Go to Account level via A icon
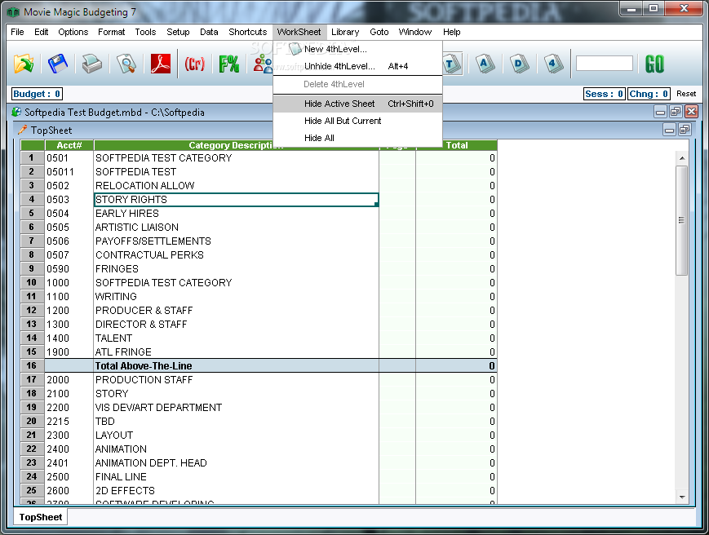Viewport: 709px width, 535px height. point(485,64)
